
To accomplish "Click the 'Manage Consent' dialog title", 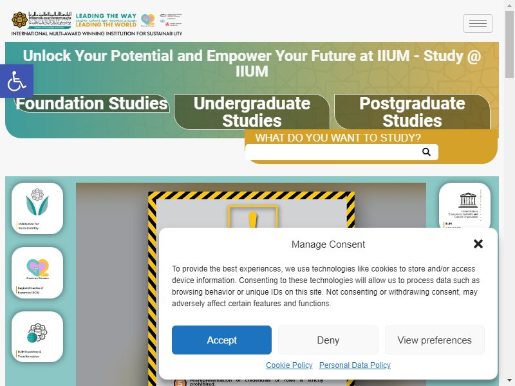I will pyautogui.click(x=328, y=244).
